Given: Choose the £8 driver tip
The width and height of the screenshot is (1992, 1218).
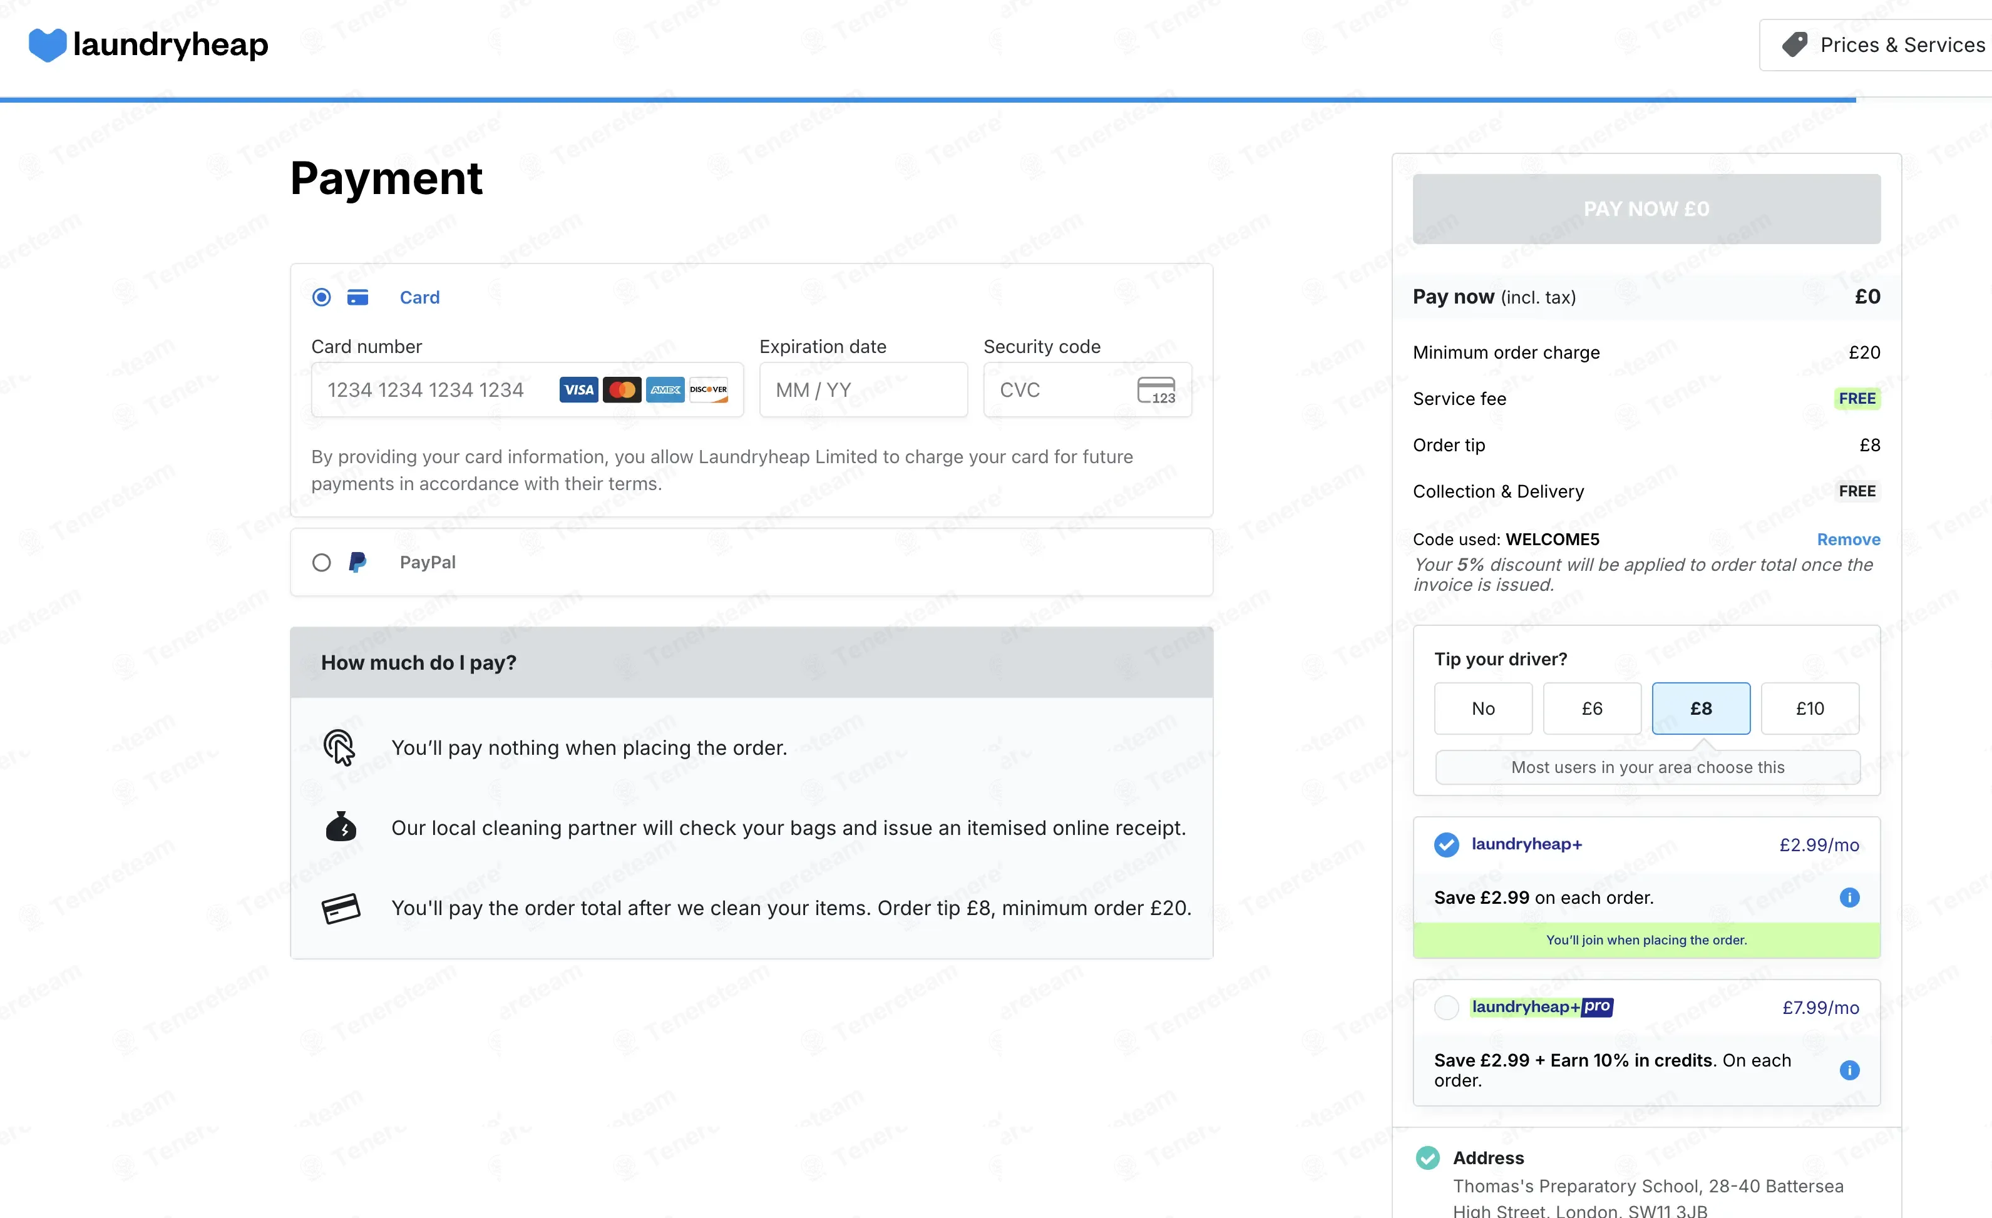Looking at the screenshot, I should (x=1701, y=708).
